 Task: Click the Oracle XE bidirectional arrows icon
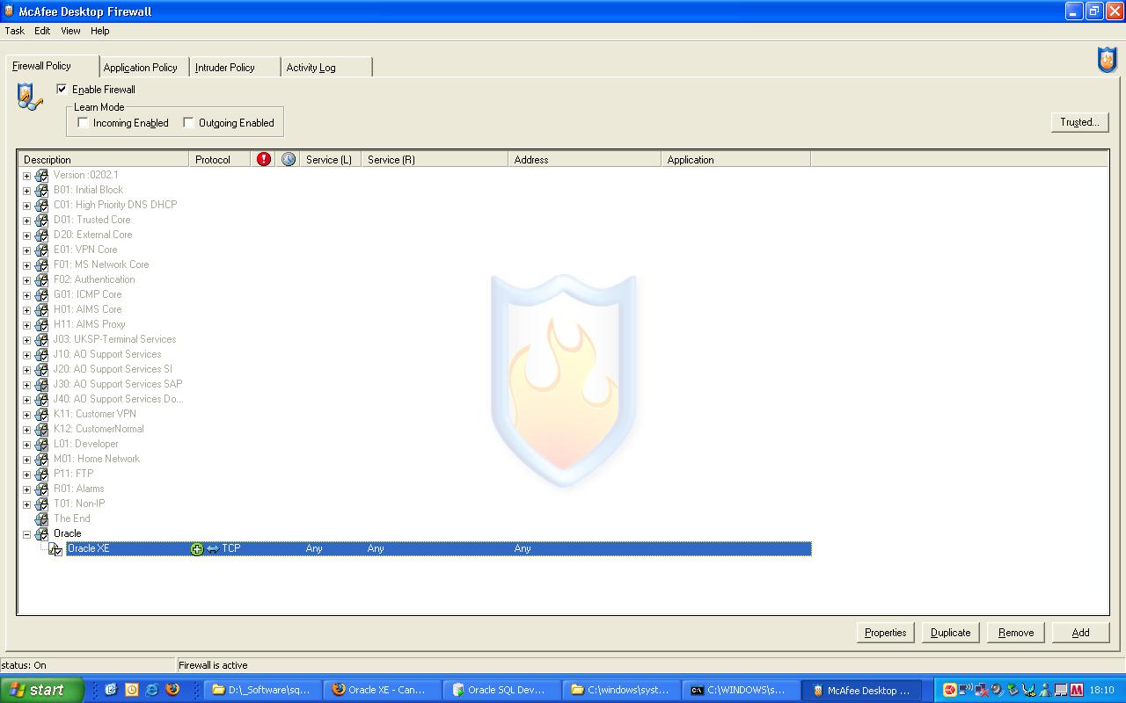pyautogui.click(x=212, y=548)
